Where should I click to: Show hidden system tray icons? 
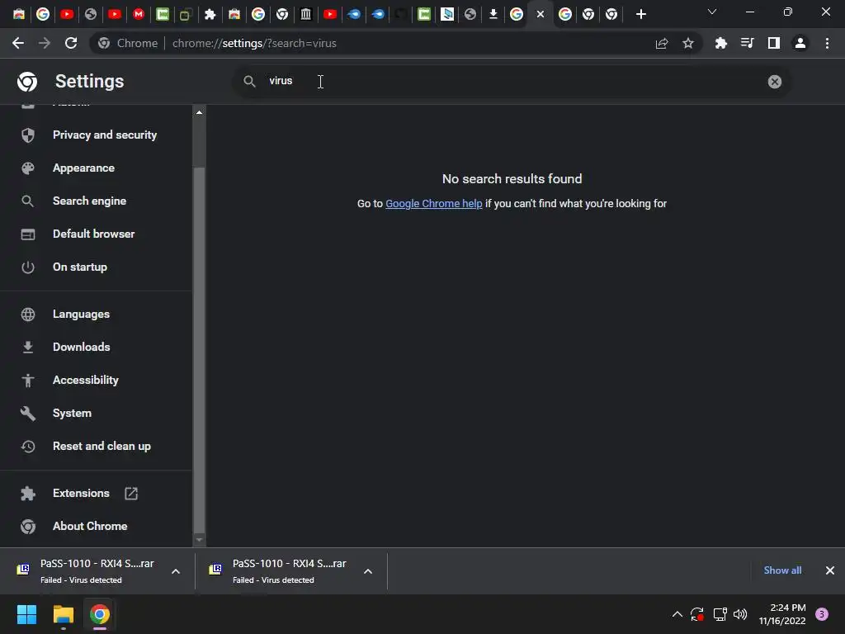677,614
